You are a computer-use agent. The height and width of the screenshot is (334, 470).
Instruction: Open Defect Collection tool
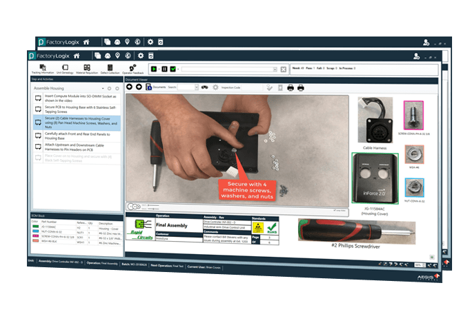click(110, 69)
